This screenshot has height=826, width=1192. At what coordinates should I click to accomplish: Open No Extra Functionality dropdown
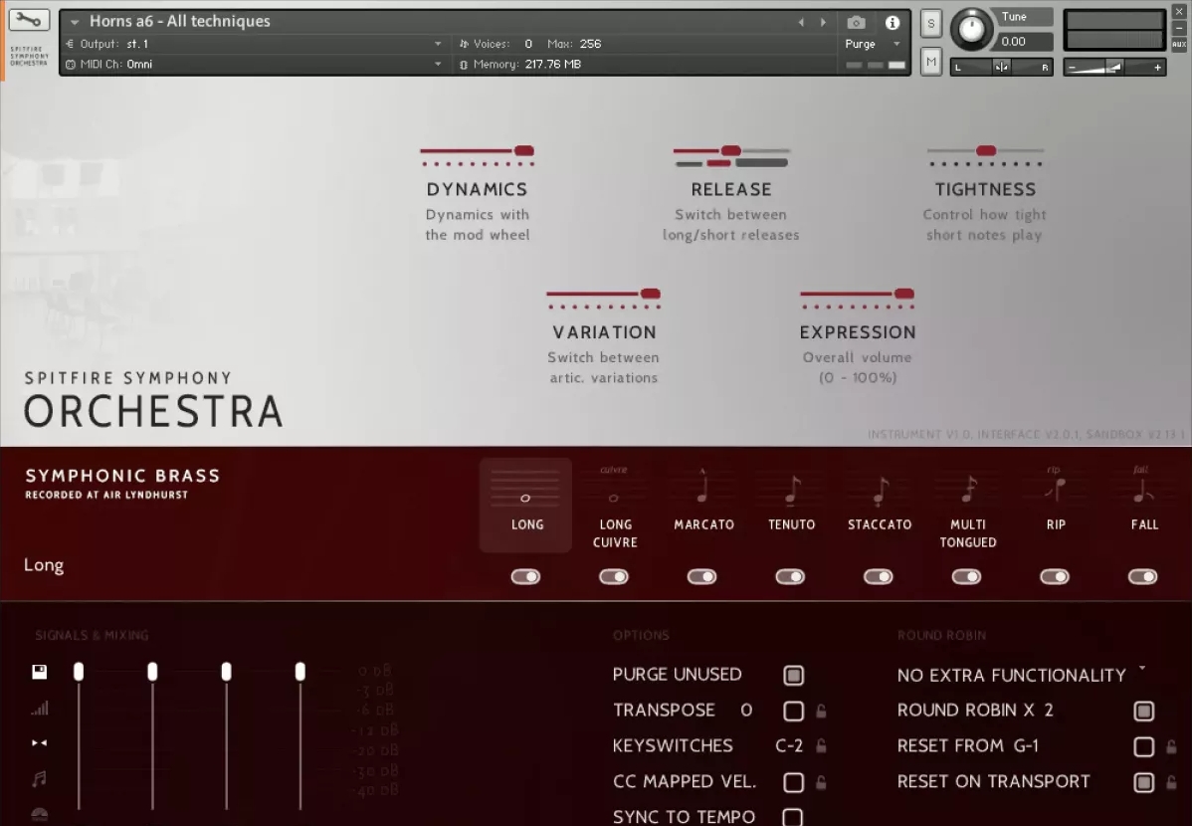(1021, 675)
